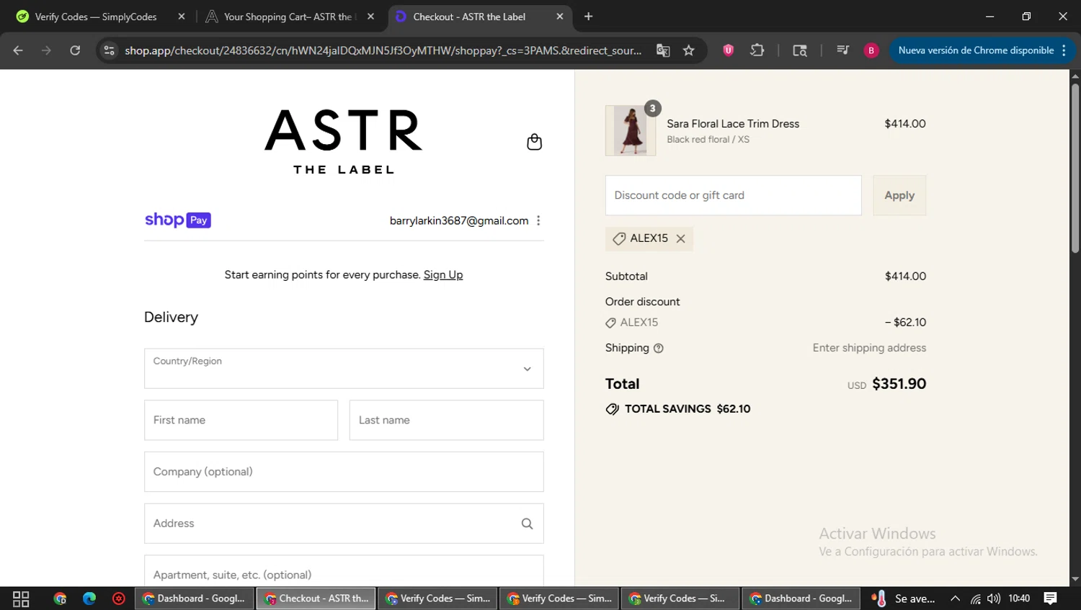Remove the ALEX15 discount code
The image size is (1081, 610).
click(x=680, y=238)
